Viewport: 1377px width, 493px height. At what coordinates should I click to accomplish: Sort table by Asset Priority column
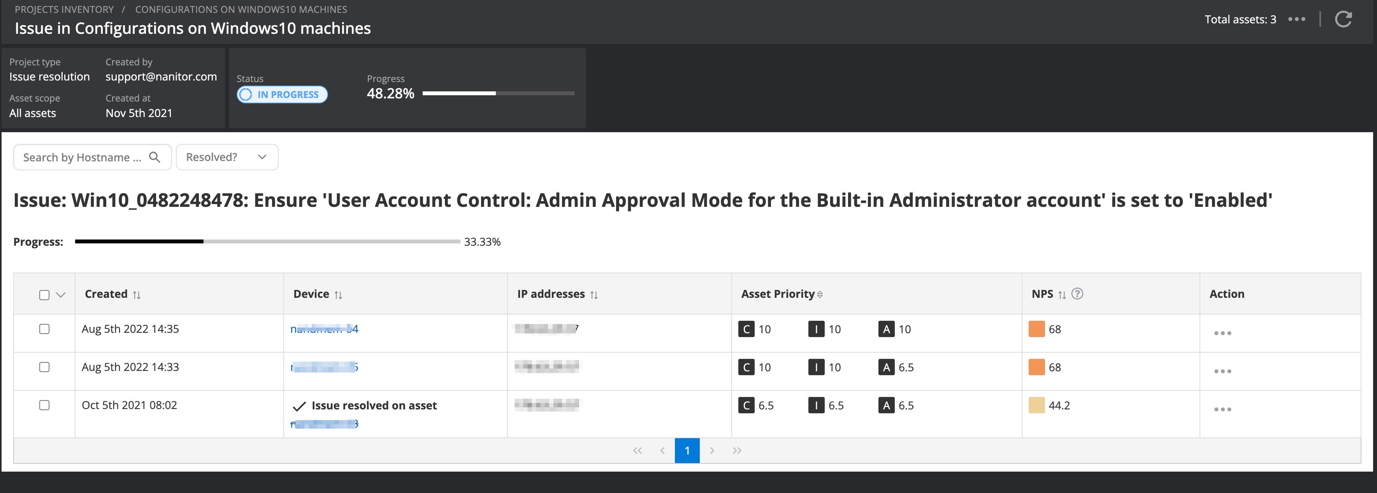[x=820, y=295]
